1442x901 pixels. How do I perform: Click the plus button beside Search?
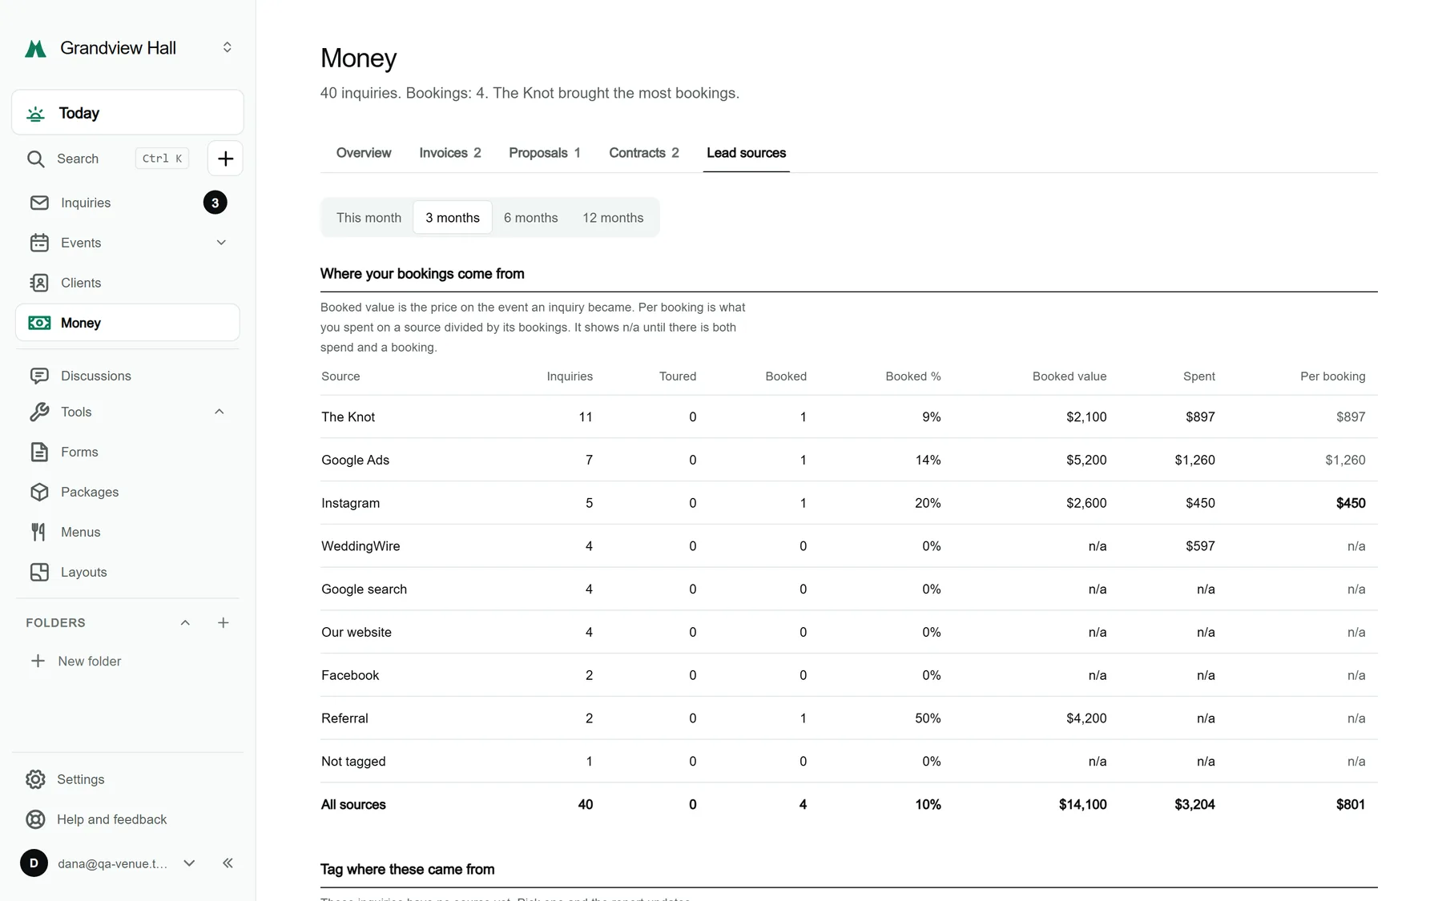[x=225, y=159]
